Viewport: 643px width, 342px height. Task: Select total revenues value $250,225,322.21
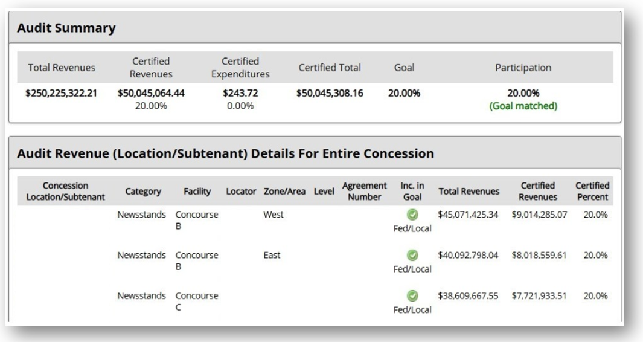click(x=62, y=94)
